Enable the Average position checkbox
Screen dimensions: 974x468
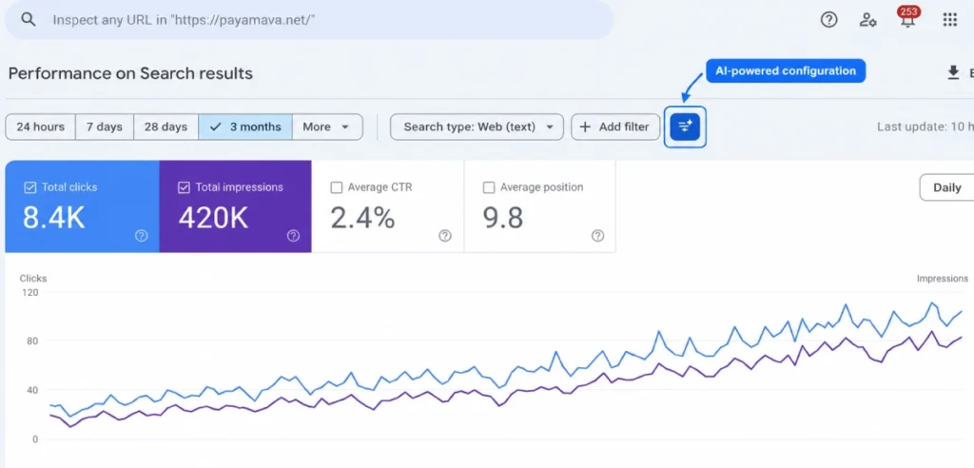pos(489,187)
